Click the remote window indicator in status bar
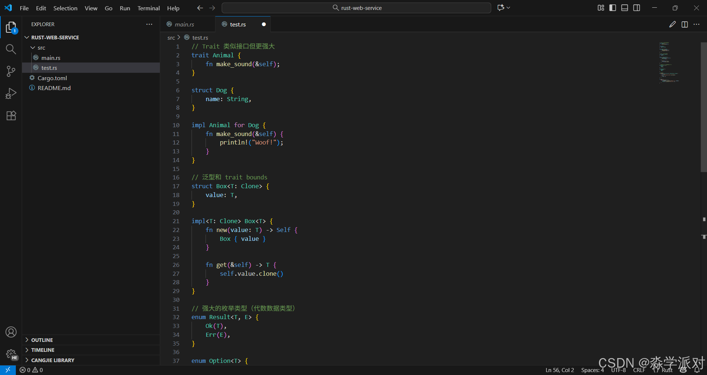The height and width of the screenshot is (375, 707). (8, 370)
